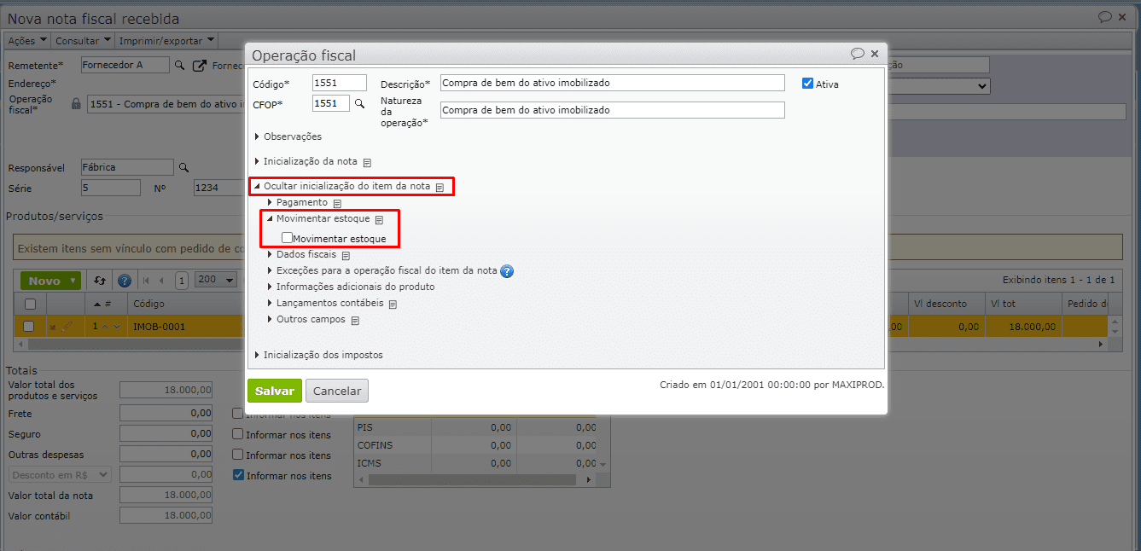This screenshot has width=1141, height=551.
Task: Click the note icon beside Outros campos
Action: (x=355, y=320)
